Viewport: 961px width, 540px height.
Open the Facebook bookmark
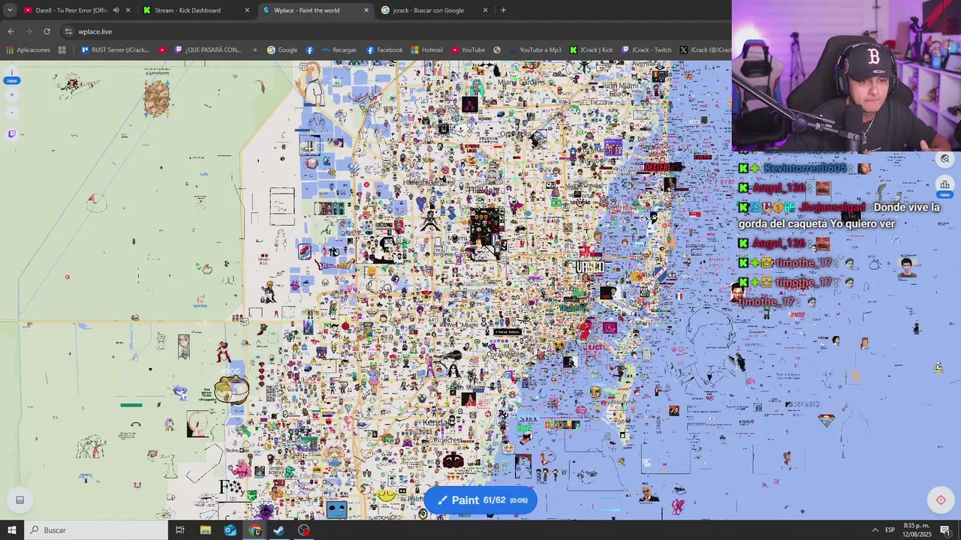pos(384,50)
